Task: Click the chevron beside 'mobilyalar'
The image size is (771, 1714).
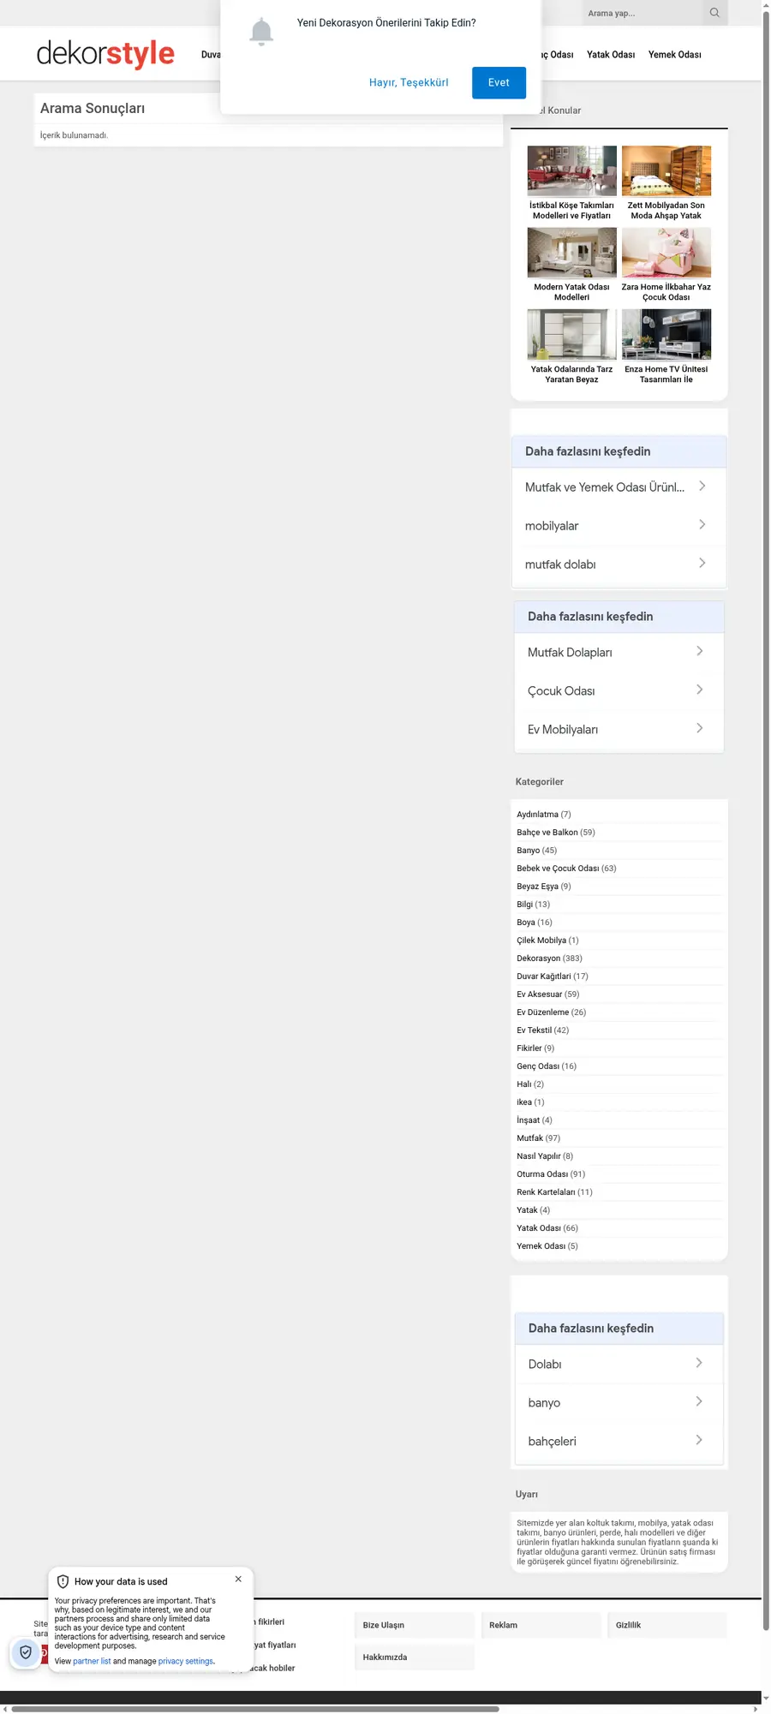Action: pos(702,525)
